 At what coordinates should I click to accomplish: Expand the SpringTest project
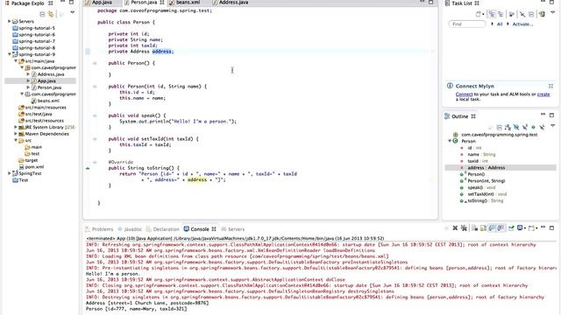10,173
